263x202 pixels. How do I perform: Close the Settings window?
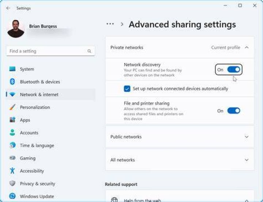pyautogui.click(x=255, y=5)
